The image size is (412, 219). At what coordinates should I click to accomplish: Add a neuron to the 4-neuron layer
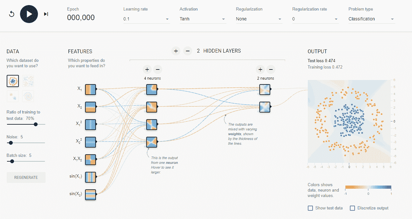[x=147, y=69]
